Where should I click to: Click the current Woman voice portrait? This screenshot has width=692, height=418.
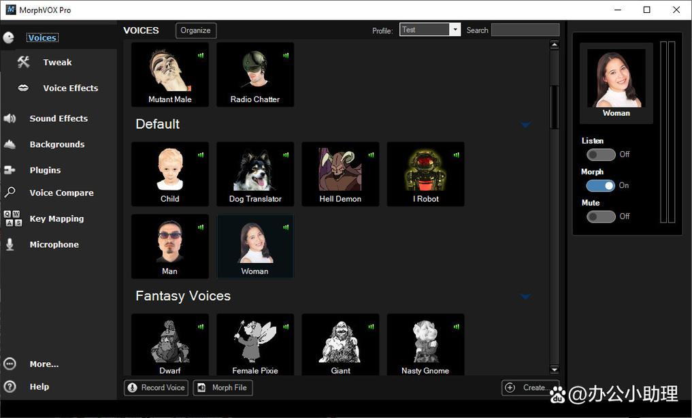pos(616,78)
